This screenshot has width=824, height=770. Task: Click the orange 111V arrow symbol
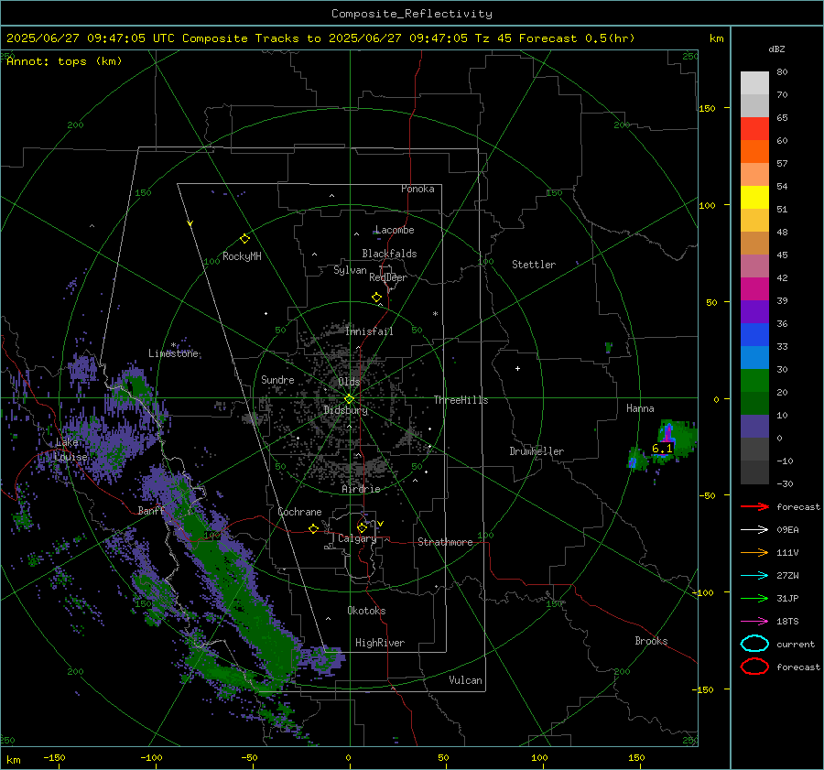point(754,552)
